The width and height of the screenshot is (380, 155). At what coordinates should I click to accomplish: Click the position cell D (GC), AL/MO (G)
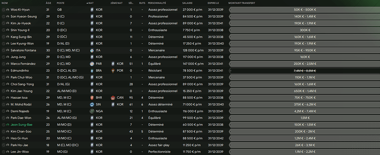pyautogui.click(x=70, y=77)
